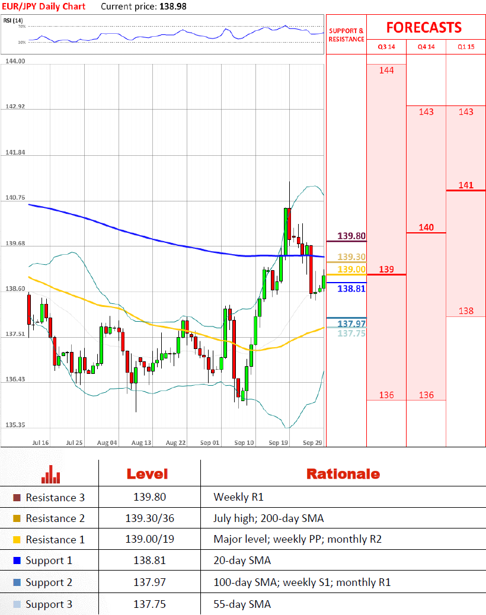Viewport: 486px width, 615px height.
Task: Click the Support 2 color swatch
Action: (x=17, y=582)
